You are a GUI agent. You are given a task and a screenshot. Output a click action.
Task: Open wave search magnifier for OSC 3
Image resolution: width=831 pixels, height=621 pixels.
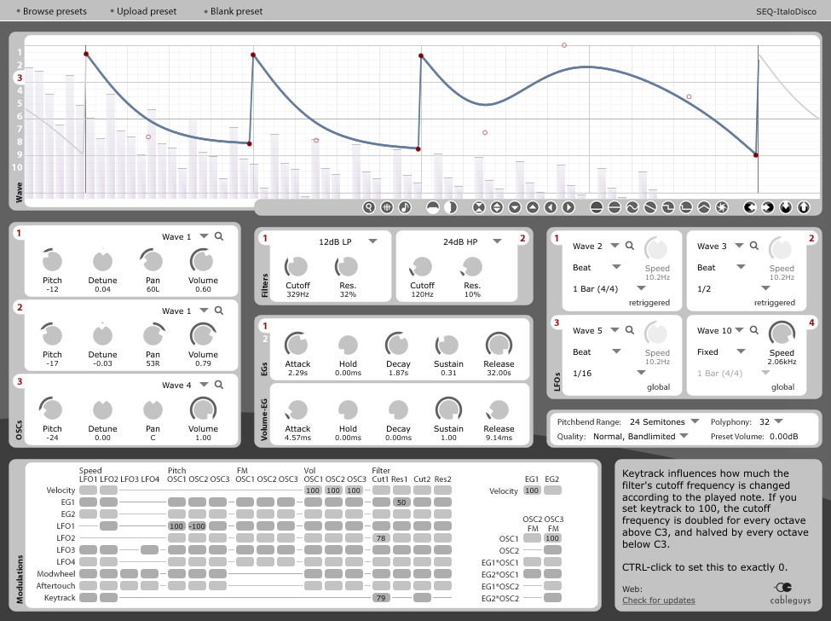pyautogui.click(x=219, y=385)
